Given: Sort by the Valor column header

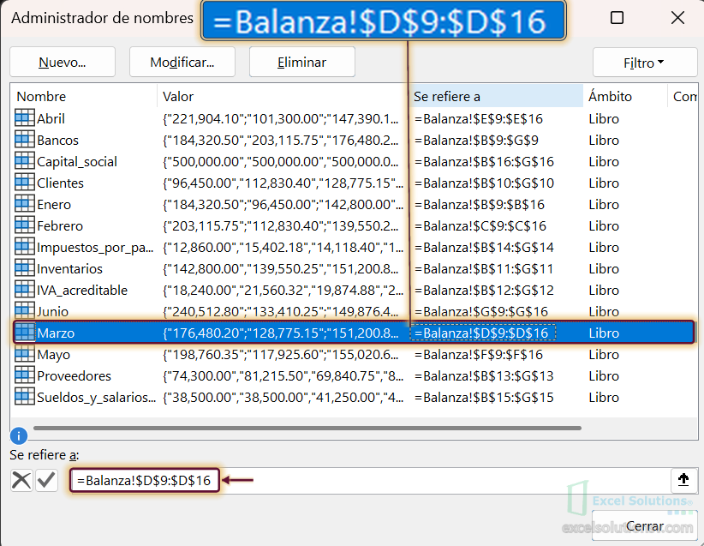Looking at the screenshot, I should [x=283, y=96].
